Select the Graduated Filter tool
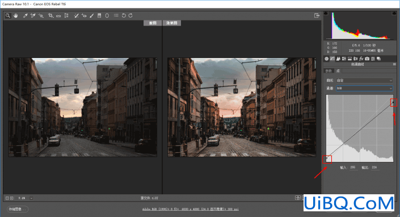The width and height of the screenshot is (400, 217). point(99,15)
